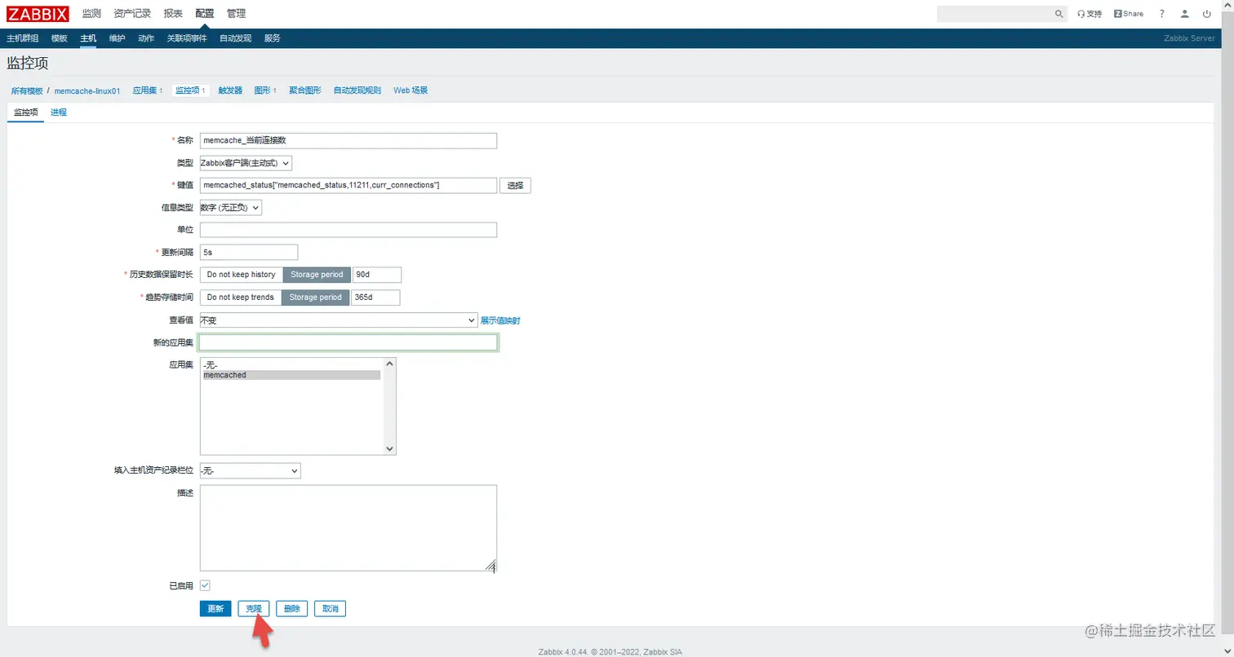Open the 监控项 breadcrumb link
This screenshot has width=1234, height=657.
[x=188, y=90]
